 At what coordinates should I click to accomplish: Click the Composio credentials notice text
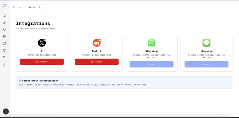(83, 85)
